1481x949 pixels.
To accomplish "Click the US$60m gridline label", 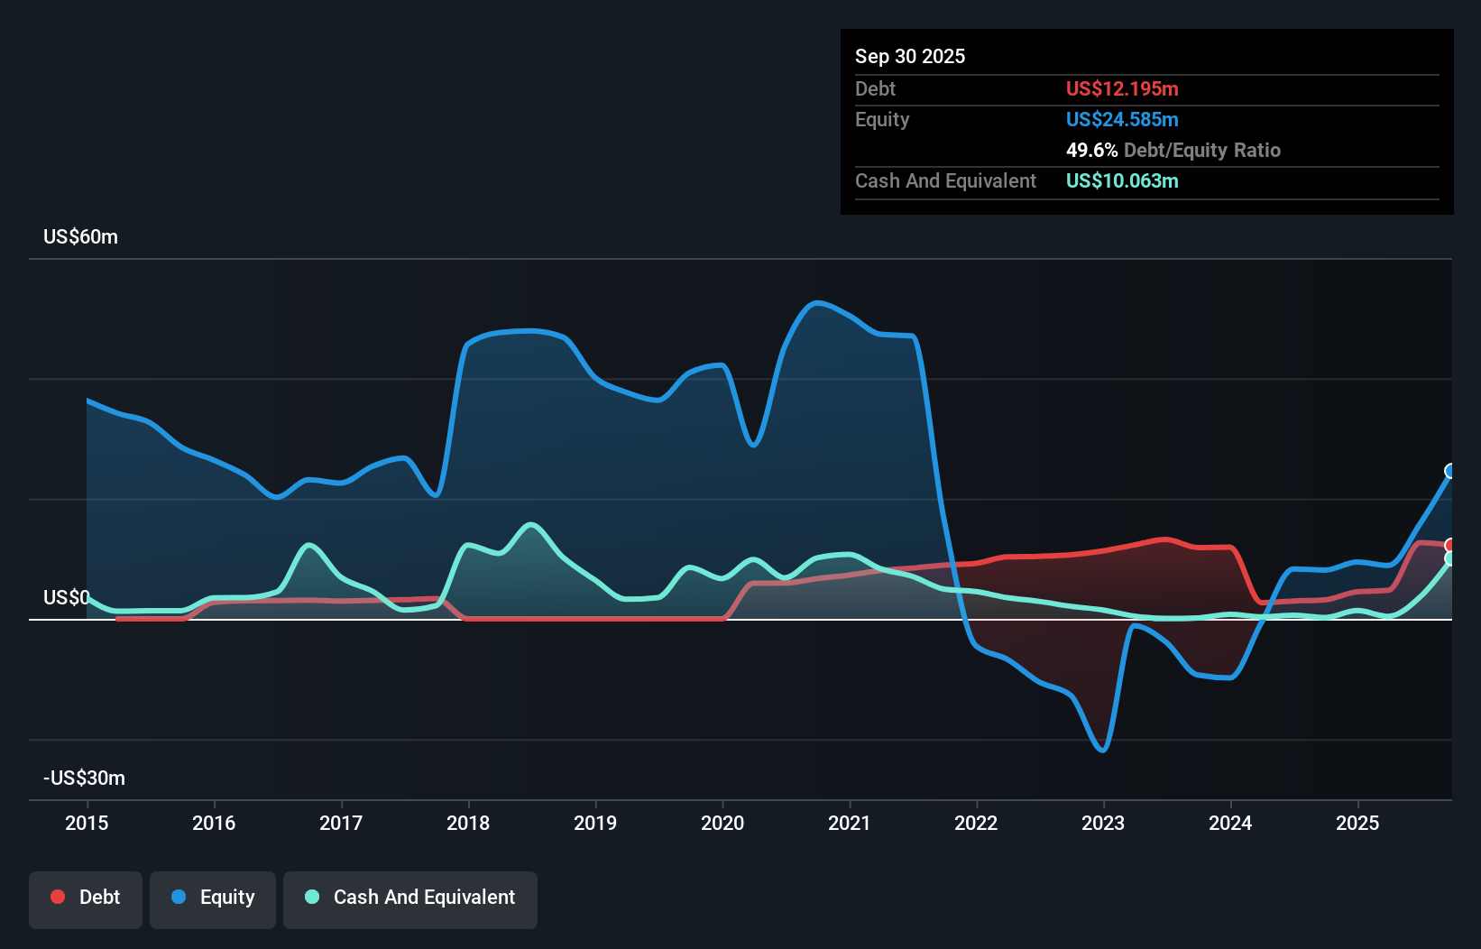I will click(x=80, y=236).
